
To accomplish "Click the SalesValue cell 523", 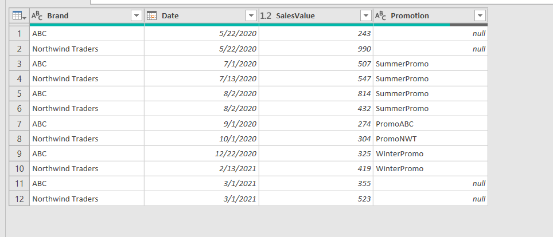I will (x=316, y=199).
